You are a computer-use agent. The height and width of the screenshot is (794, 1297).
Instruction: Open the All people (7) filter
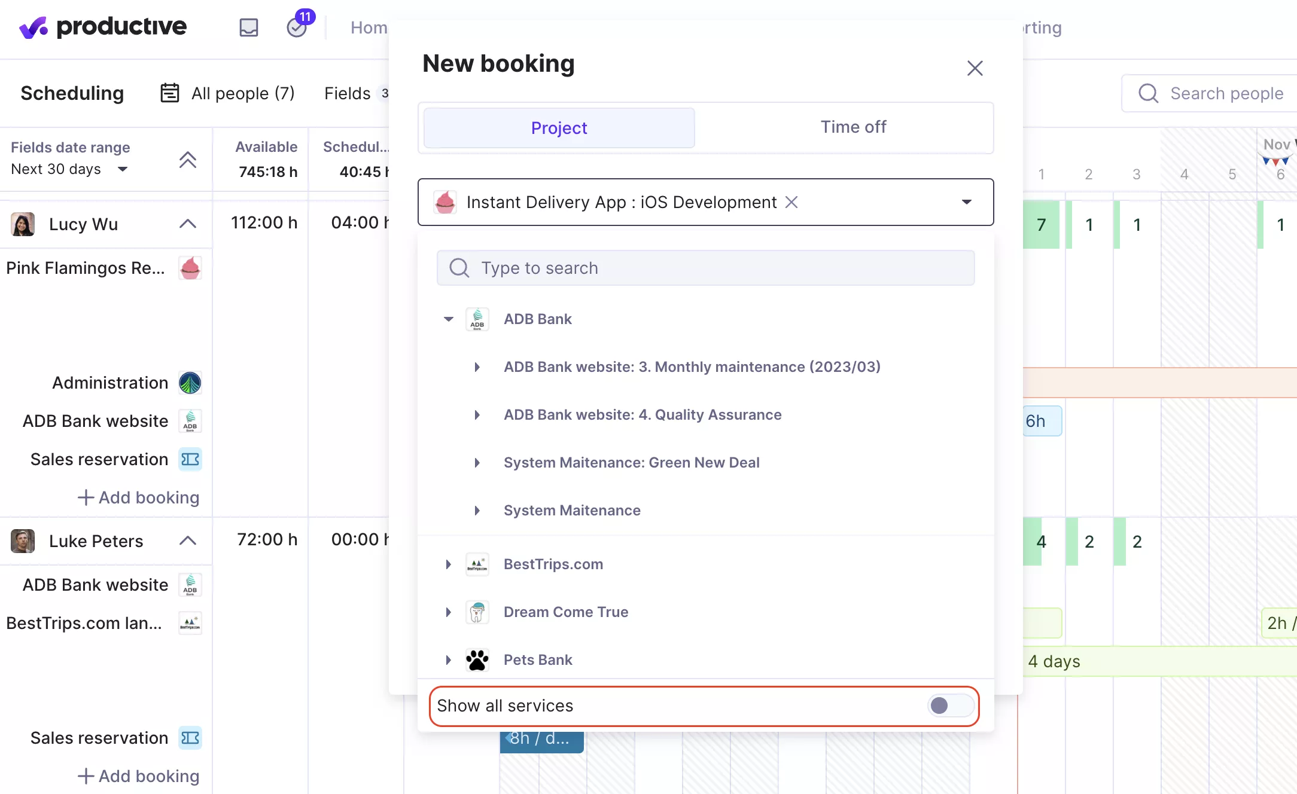[x=228, y=93]
